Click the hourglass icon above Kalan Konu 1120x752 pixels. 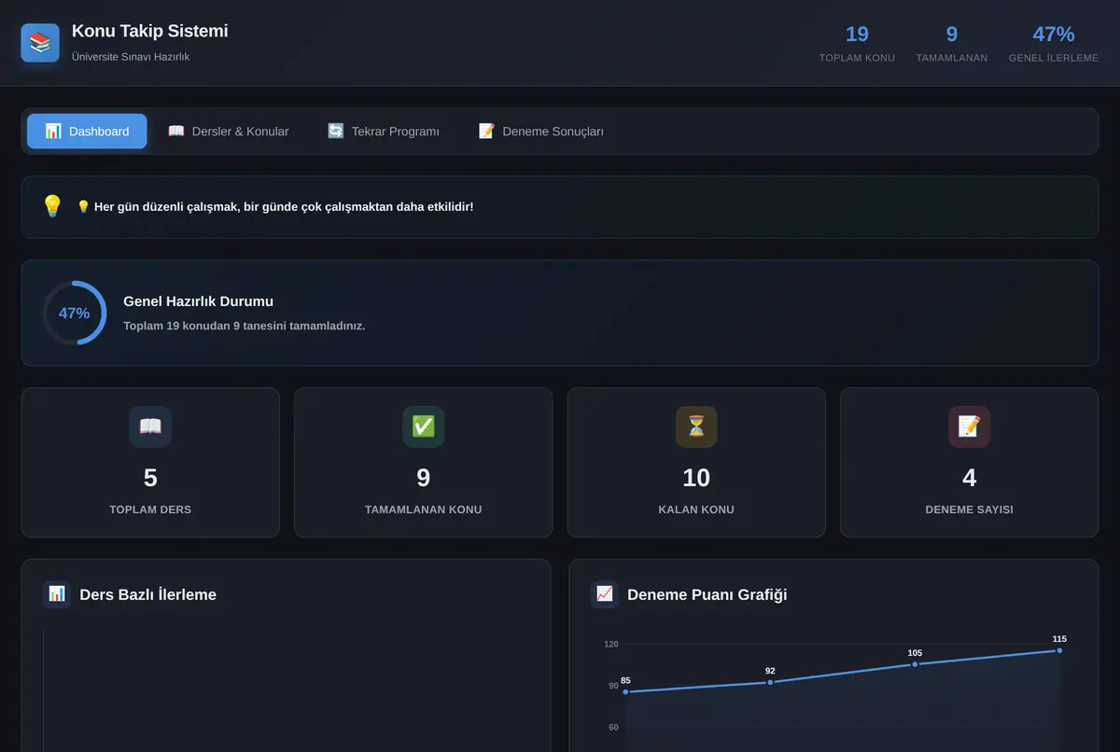click(x=696, y=426)
